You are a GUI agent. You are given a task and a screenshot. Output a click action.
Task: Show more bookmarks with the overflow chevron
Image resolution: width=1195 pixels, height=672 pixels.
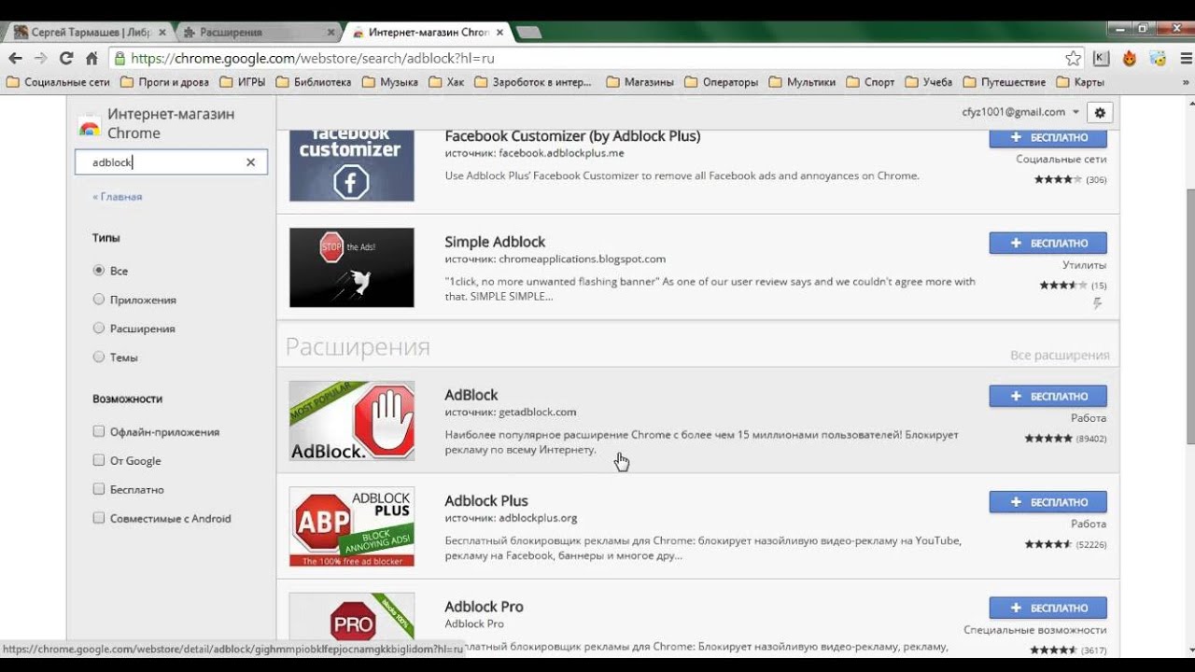click(x=1186, y=82)
